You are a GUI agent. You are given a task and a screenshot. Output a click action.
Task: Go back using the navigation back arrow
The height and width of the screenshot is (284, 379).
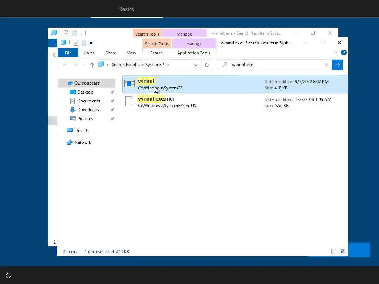click(64, 65)
